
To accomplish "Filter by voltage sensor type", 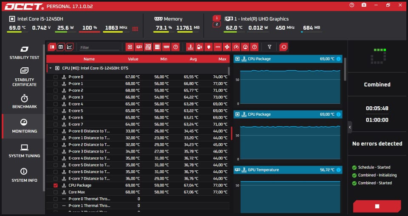I will tap(218, 47).
